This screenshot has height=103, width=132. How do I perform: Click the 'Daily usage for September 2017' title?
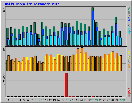(32, 4)
